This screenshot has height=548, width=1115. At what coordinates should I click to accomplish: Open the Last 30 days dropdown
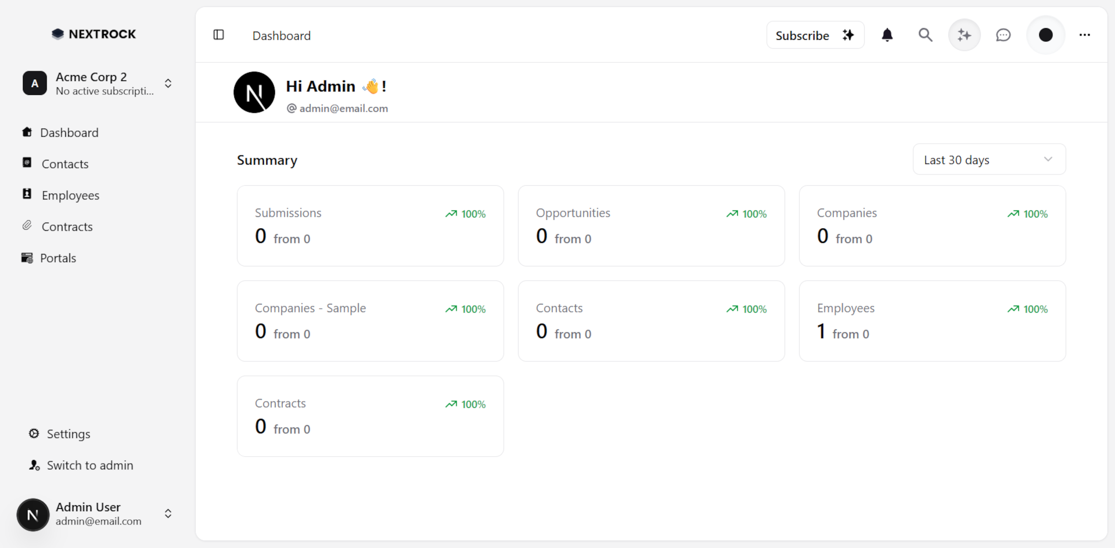click(989, 159)
